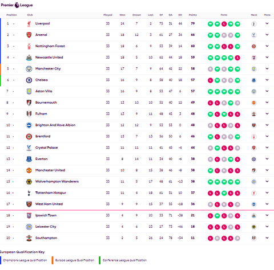Open the Fulham club link
The height and width of the screenshot is (270, 274).
(x=41, y=114)
